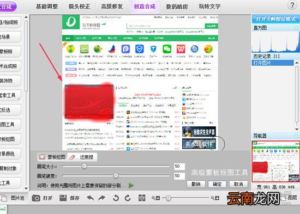Open the 玩转文字 tab
This screenshot has height=214, width=300.
tap(209, 7)
